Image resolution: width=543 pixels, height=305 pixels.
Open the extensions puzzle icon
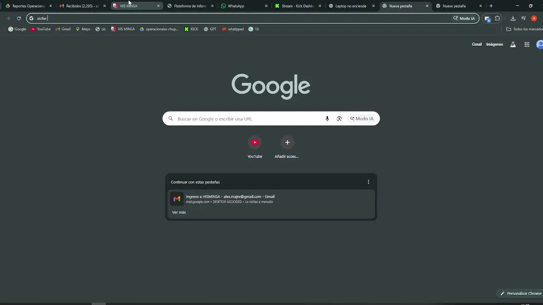[x=498, y=18]
